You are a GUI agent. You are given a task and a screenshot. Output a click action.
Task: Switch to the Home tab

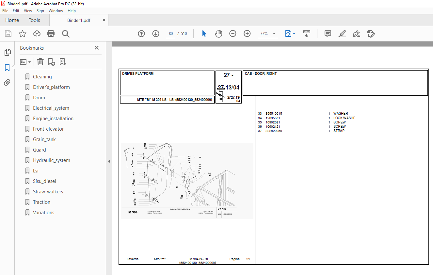[12, 20]
